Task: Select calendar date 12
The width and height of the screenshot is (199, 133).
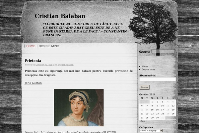Action: click(173, 106)
